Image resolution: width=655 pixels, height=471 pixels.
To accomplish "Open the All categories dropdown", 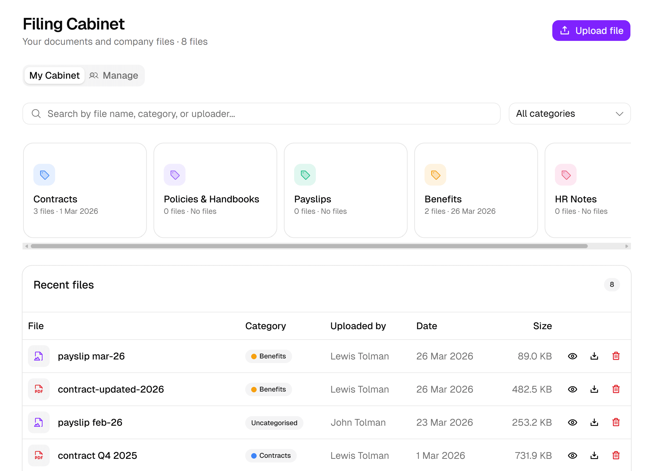I will pos(569,114).
